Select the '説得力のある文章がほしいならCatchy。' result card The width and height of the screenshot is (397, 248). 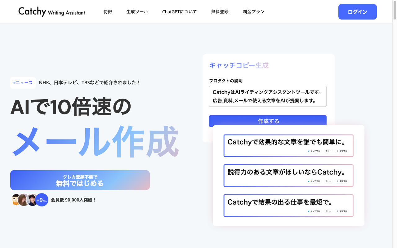point(288,175)
